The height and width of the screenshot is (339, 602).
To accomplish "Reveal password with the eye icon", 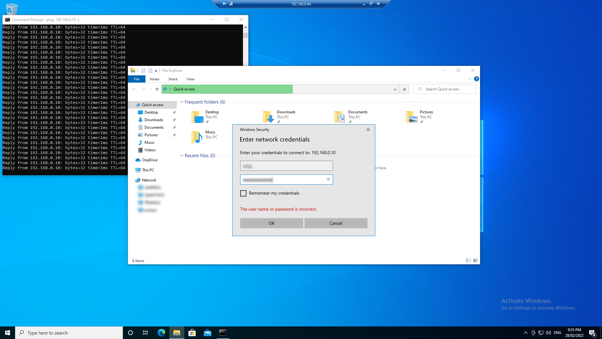I will 328,180.
